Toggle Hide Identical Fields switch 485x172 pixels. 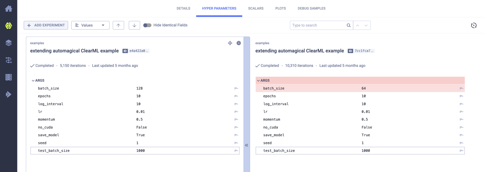pos(147,25)
